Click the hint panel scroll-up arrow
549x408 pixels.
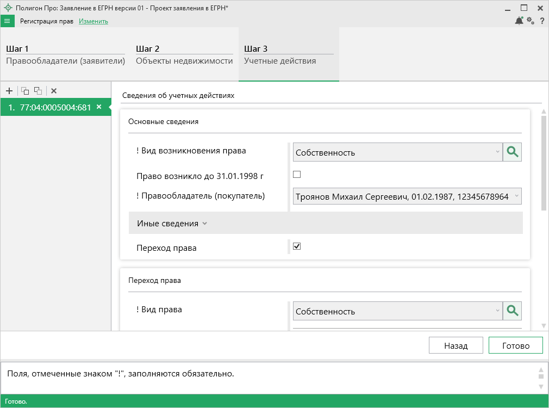(x=541, y=369)
